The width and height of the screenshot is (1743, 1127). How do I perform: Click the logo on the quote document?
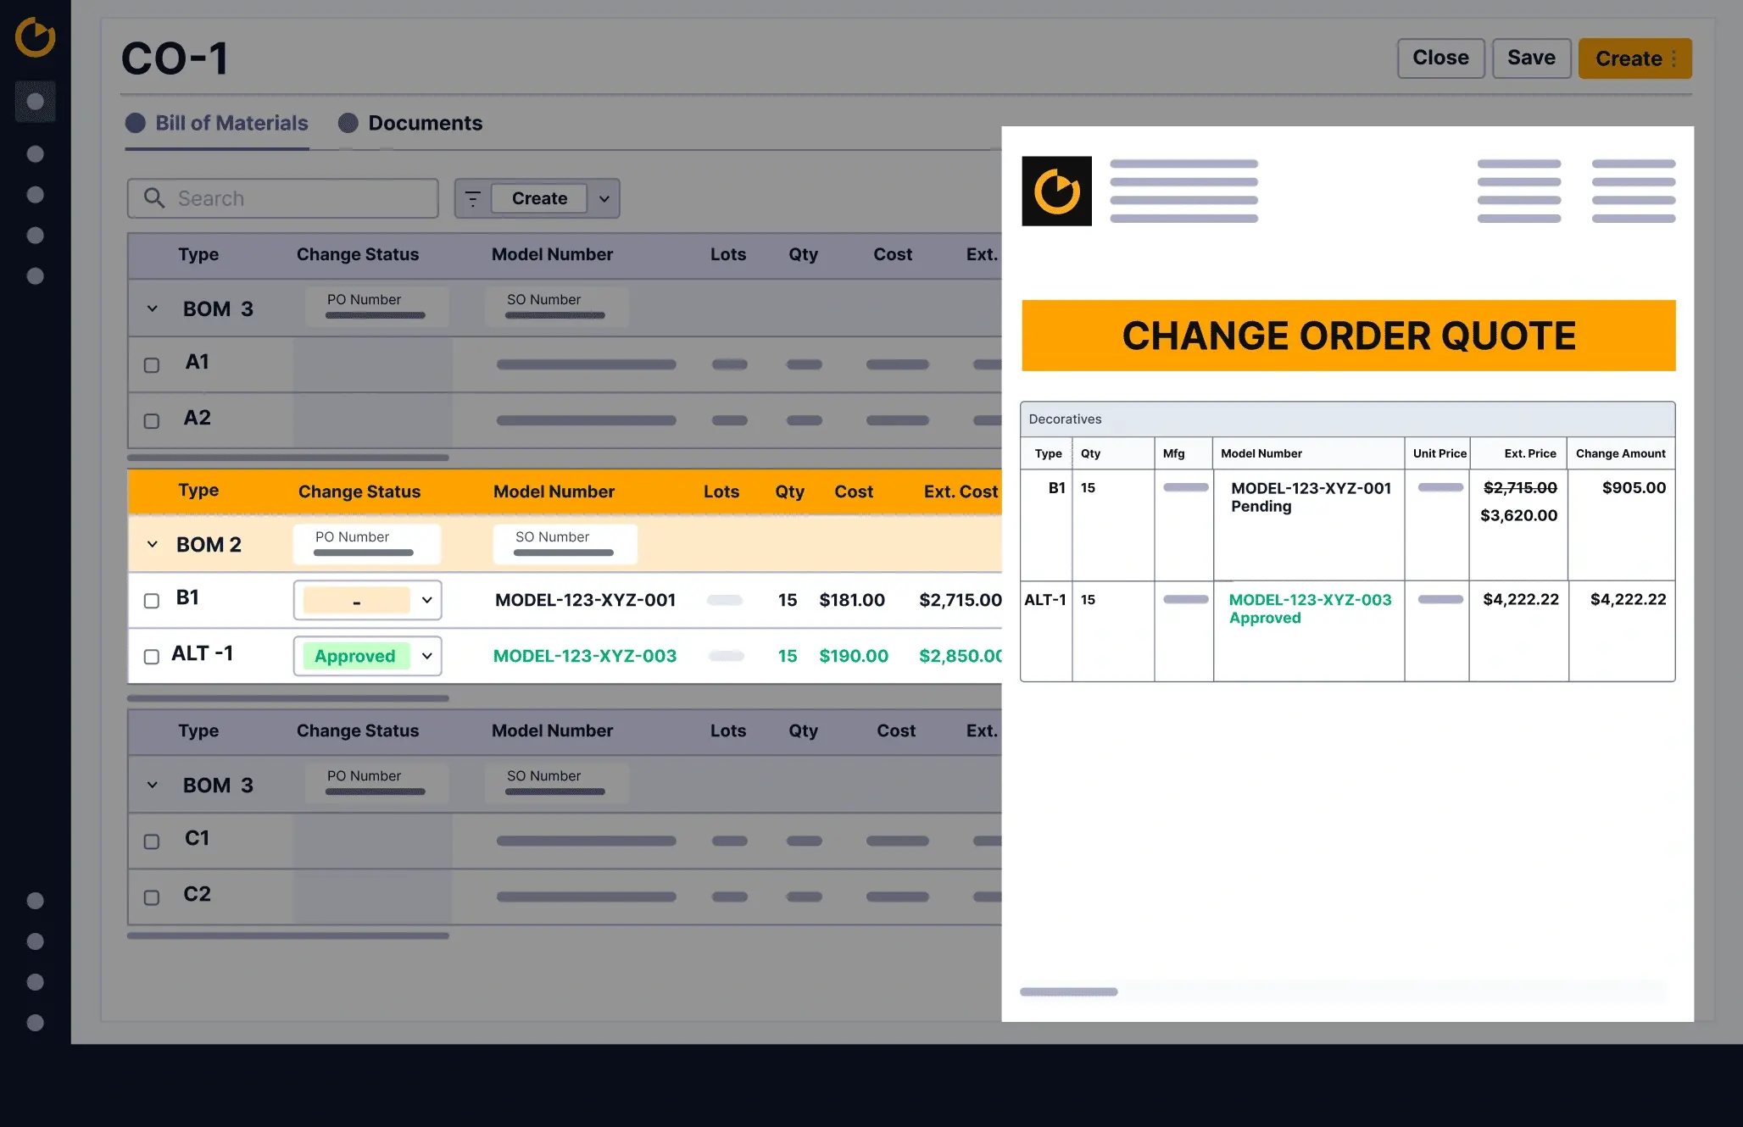[x=1056, y=191]
